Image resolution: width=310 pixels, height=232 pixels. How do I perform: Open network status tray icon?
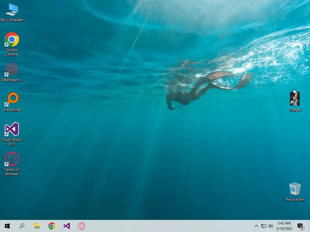tap(264, 226)
